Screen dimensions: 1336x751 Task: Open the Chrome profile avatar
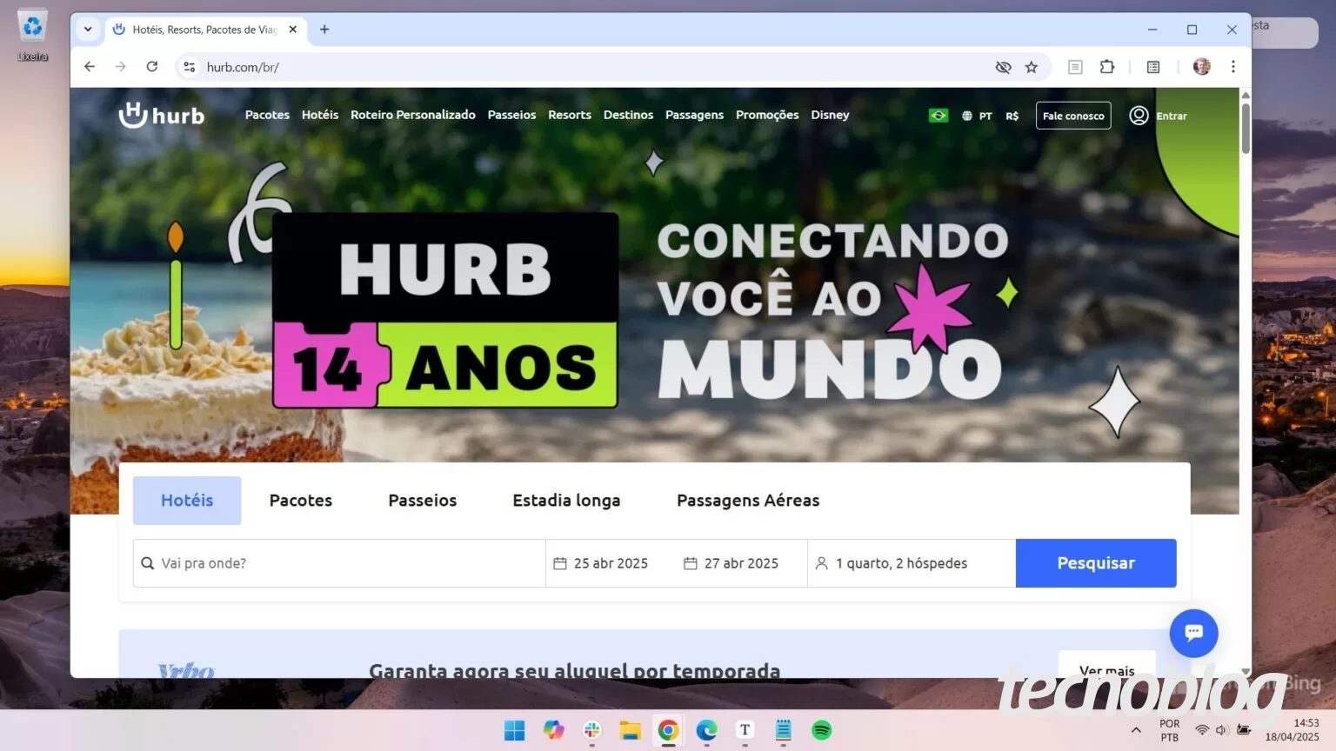pos(1201,67)
